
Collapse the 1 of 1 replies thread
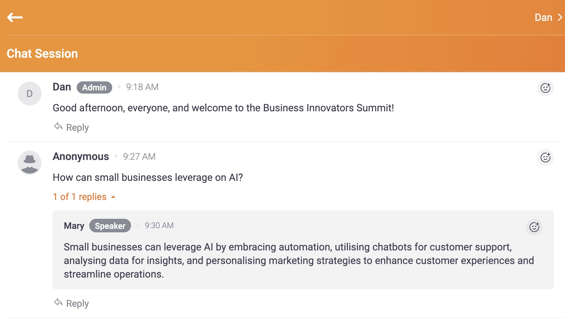point(79,197)
